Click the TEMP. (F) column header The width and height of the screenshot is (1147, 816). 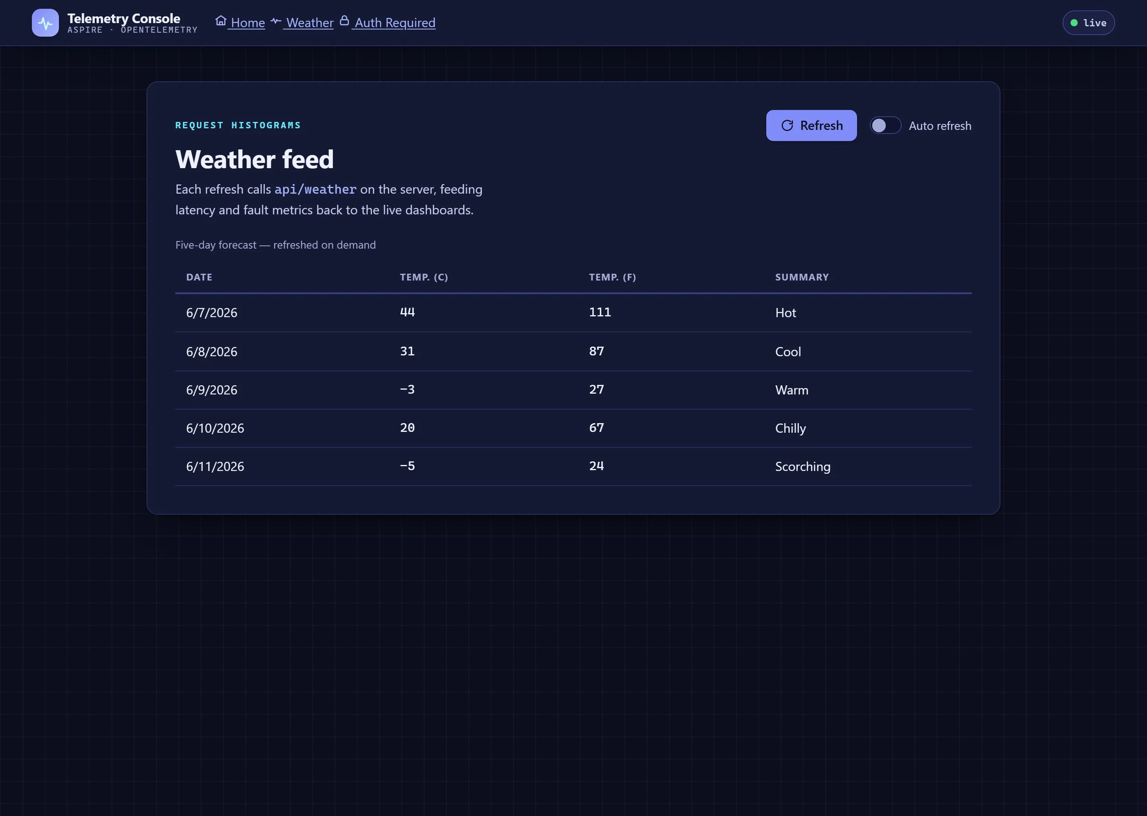(612, 277)
